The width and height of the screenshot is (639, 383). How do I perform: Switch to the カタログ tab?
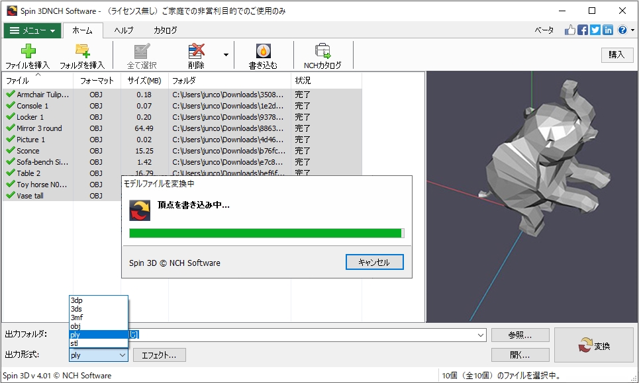tap(165, 30)
